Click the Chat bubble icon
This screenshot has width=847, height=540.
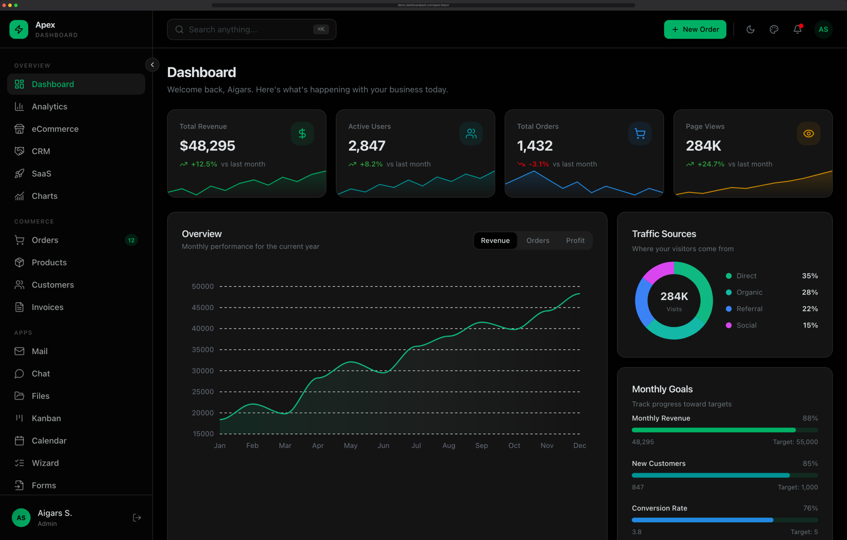pyautogui.click(x=19, y=374)
